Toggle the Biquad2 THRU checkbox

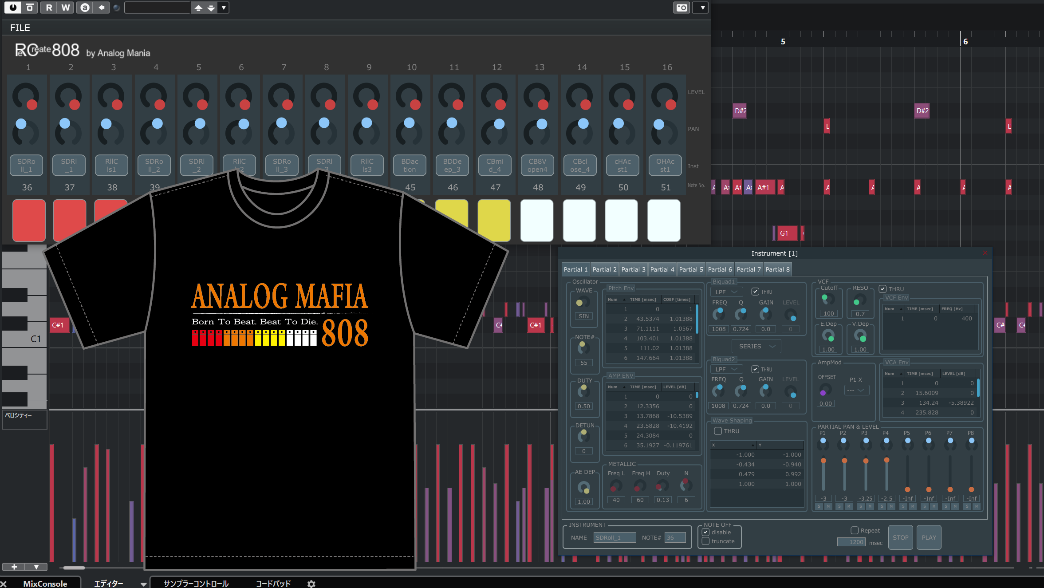pyautogui.click(x=755, y=369)
